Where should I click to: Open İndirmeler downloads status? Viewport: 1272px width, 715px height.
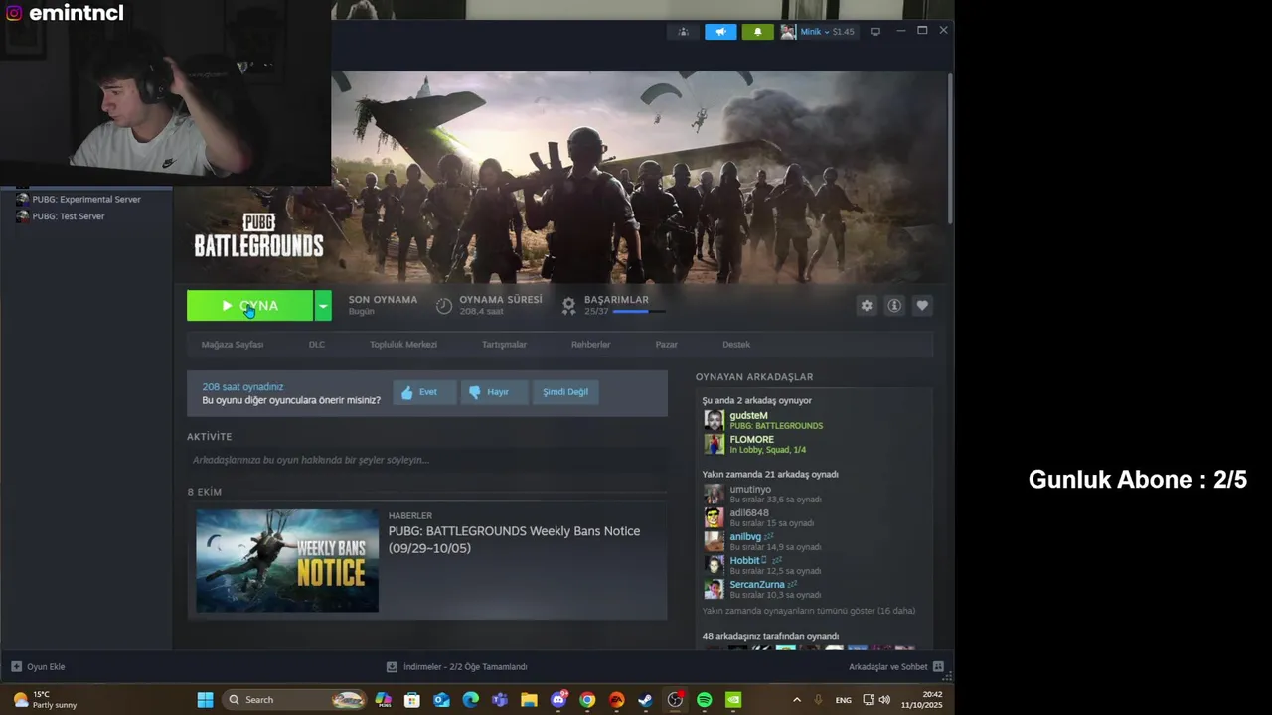457,667
